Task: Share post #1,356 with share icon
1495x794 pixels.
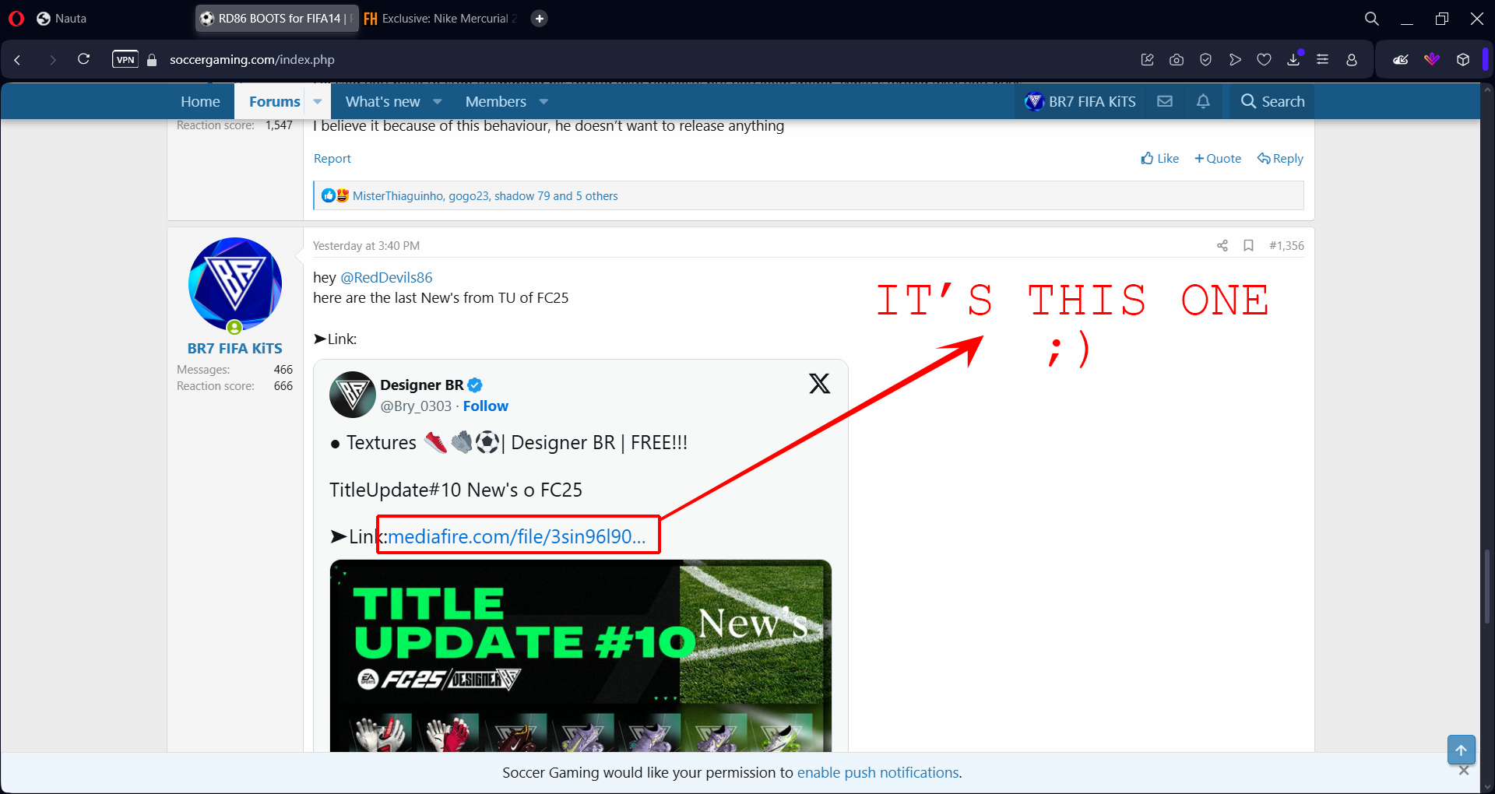Action: click(x=1222, y=245)
